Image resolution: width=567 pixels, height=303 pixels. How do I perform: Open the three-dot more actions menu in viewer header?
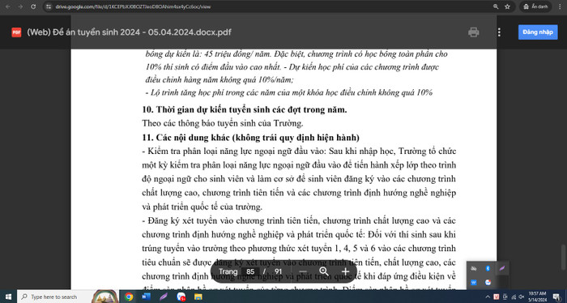499,32
